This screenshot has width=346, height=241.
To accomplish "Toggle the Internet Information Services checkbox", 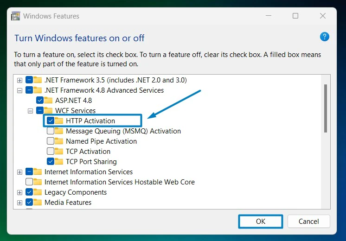I will coord(29,171).
